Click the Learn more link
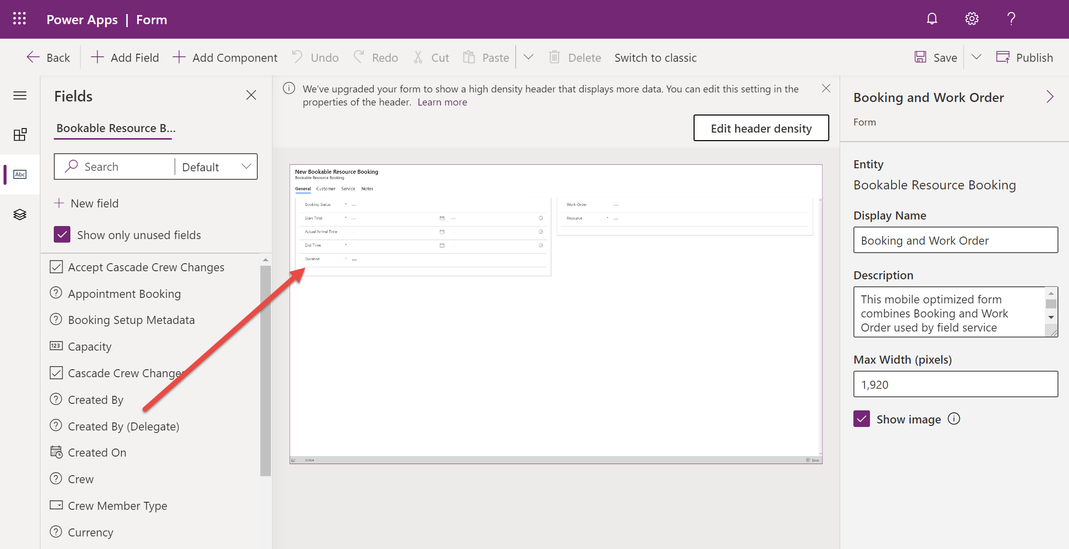The image size is (1069, 549). tap(442, 101)
